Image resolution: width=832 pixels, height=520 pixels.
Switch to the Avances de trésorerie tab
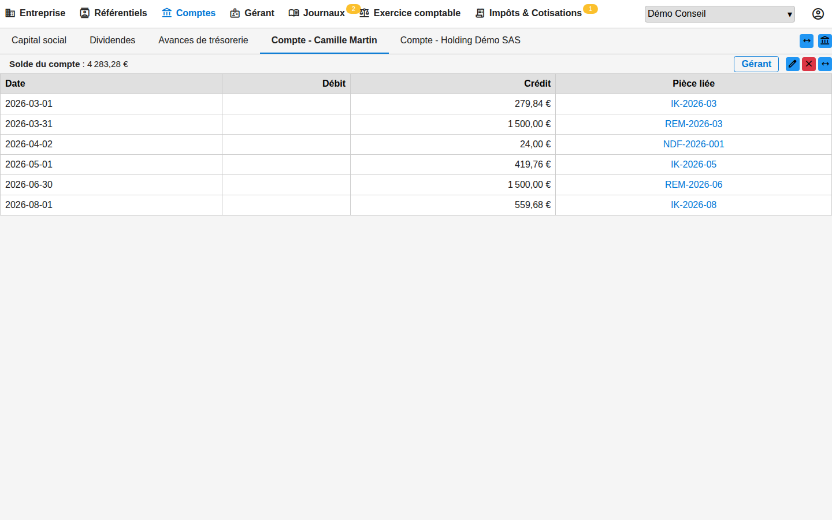click(203, 40)
